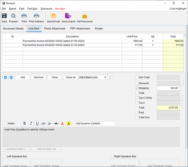Enable the Paid checkbox
Image resolution: width=188 pixels, height=167 pixels.
[x=137, y=112]
